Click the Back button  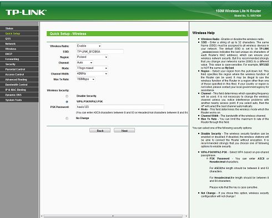(100, 131)
